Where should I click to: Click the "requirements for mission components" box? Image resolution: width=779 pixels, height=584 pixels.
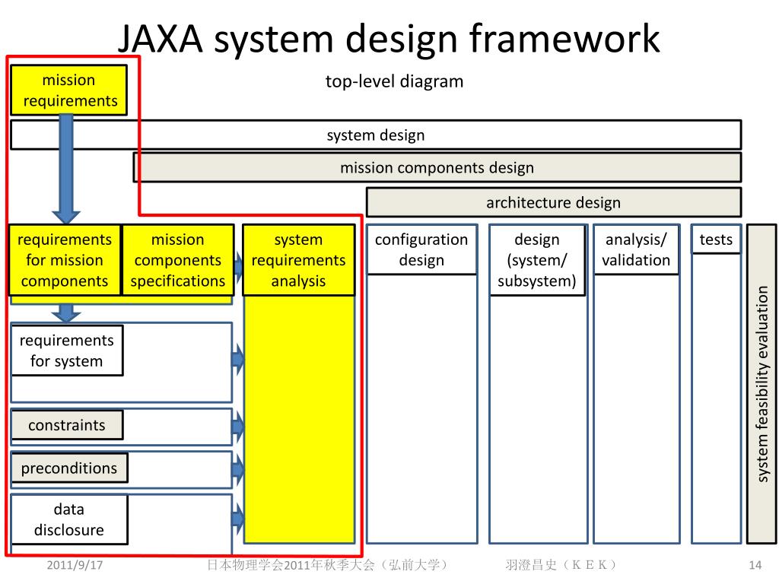pyautogui.click(x=65, y=260)
